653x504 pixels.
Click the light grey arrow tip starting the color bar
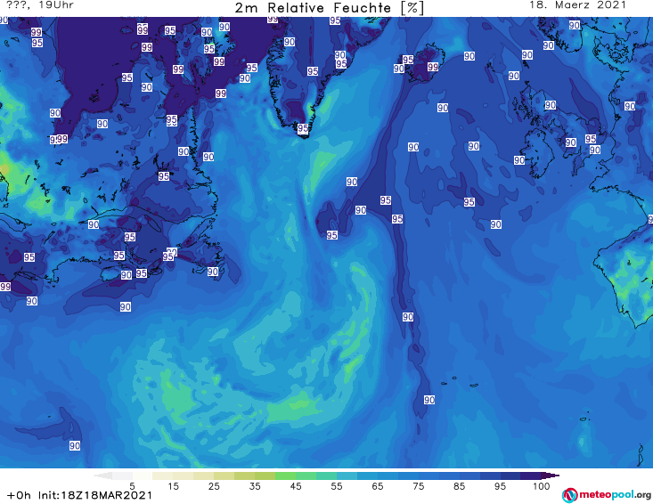pos(102,476)
